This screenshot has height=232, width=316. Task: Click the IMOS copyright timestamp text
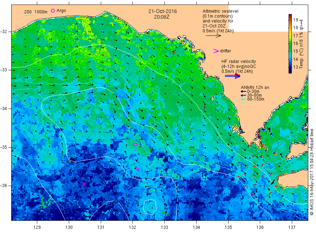tap(312, 172)
